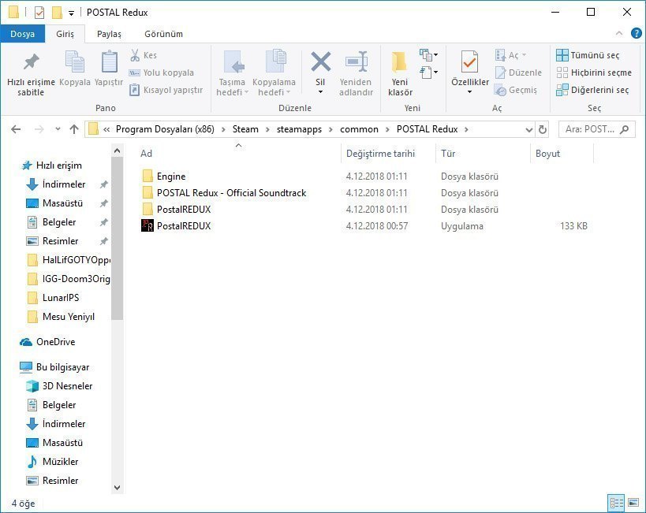This screenshot has height=513, width=646.
Task: Select POSTAL Redux - Official Soundtrack folder
Action: 231,193
